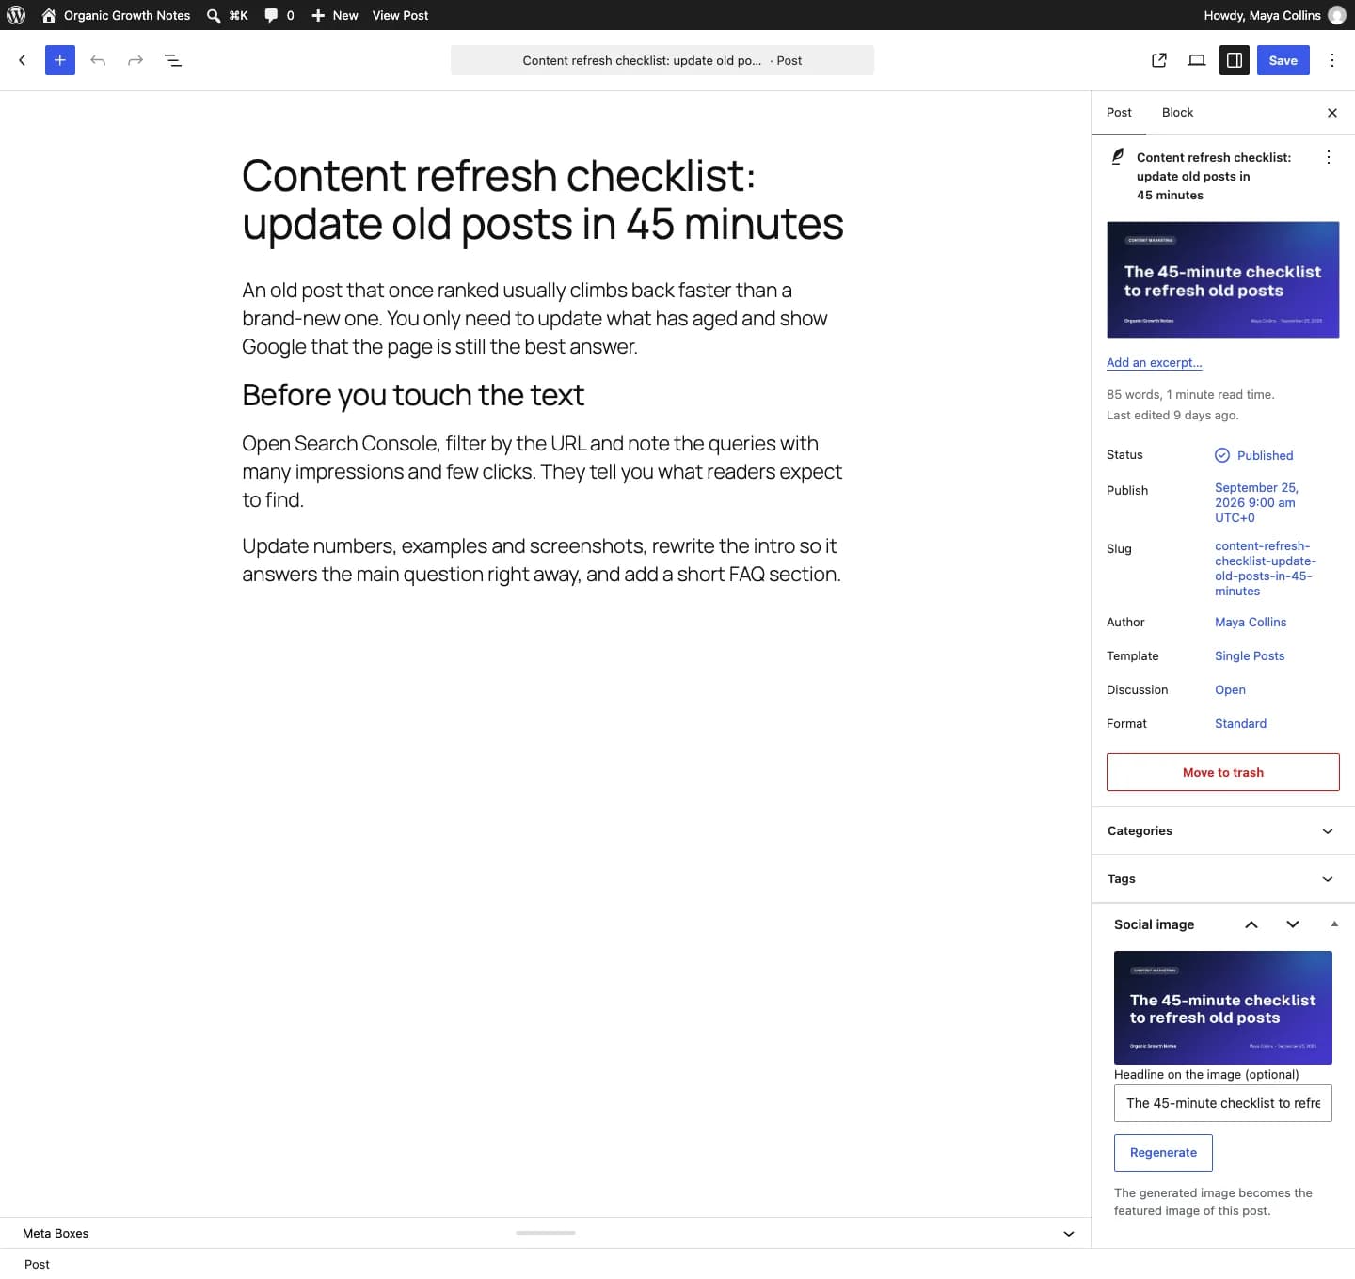The height and width of the screenshot is (1279, 1355).
Task: Click the Regenerate button
Action: 1163,1153
